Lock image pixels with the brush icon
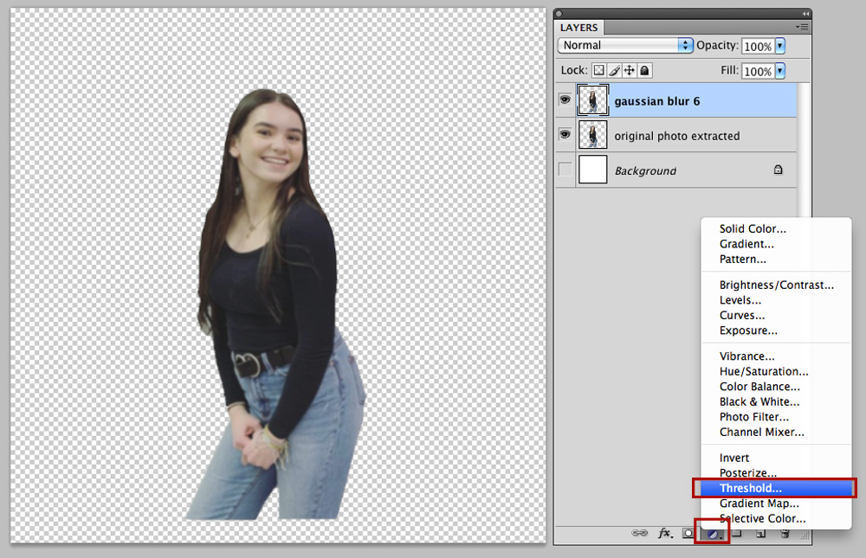This screenshot has height=558, width=866. (x=614, y=71)
